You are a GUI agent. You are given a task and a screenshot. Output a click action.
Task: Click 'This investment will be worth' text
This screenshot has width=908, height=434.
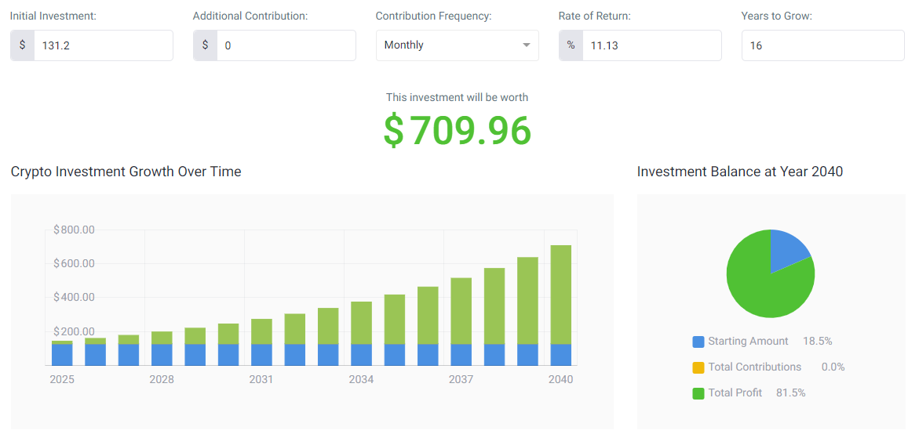pos(457,98)
